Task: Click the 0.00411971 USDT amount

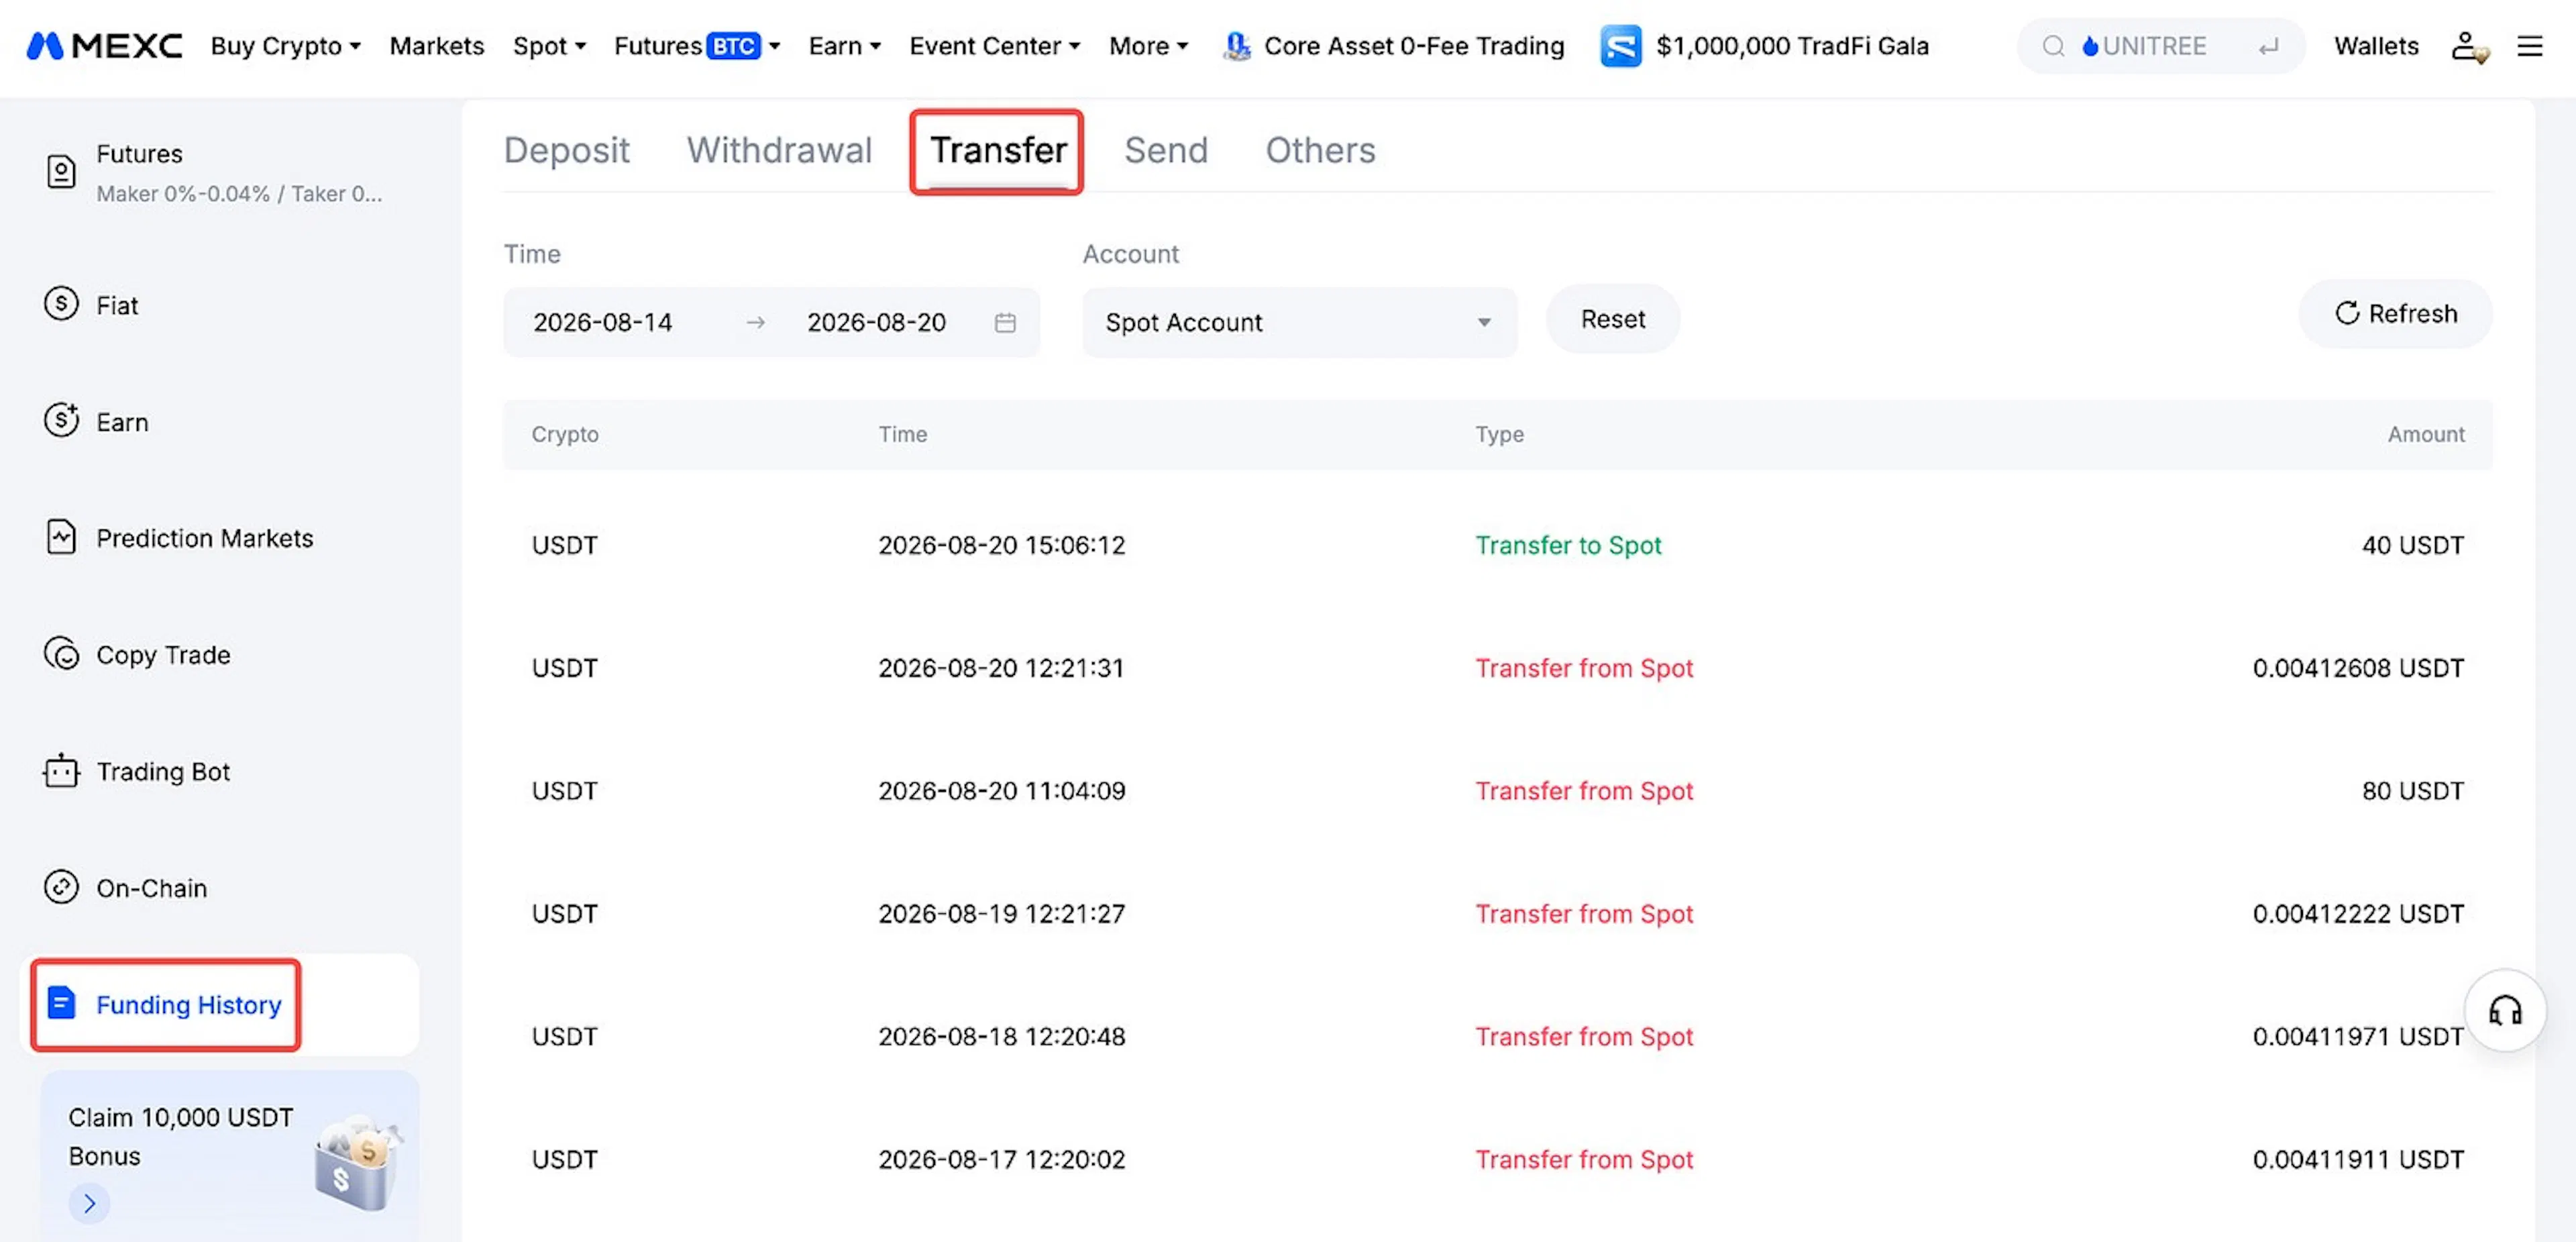Action: pyautogui.click(x=2357, y=1037)
